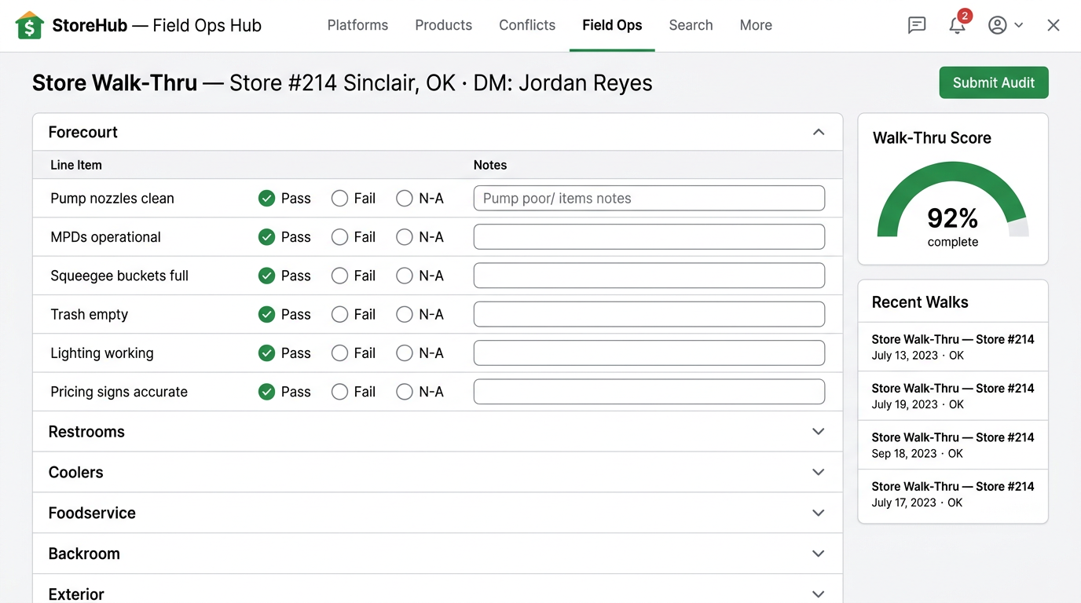The height and width of the screenshot is (603, 1081).
Task: Mark Trash empty as Fail
Action: pos(339,314)
